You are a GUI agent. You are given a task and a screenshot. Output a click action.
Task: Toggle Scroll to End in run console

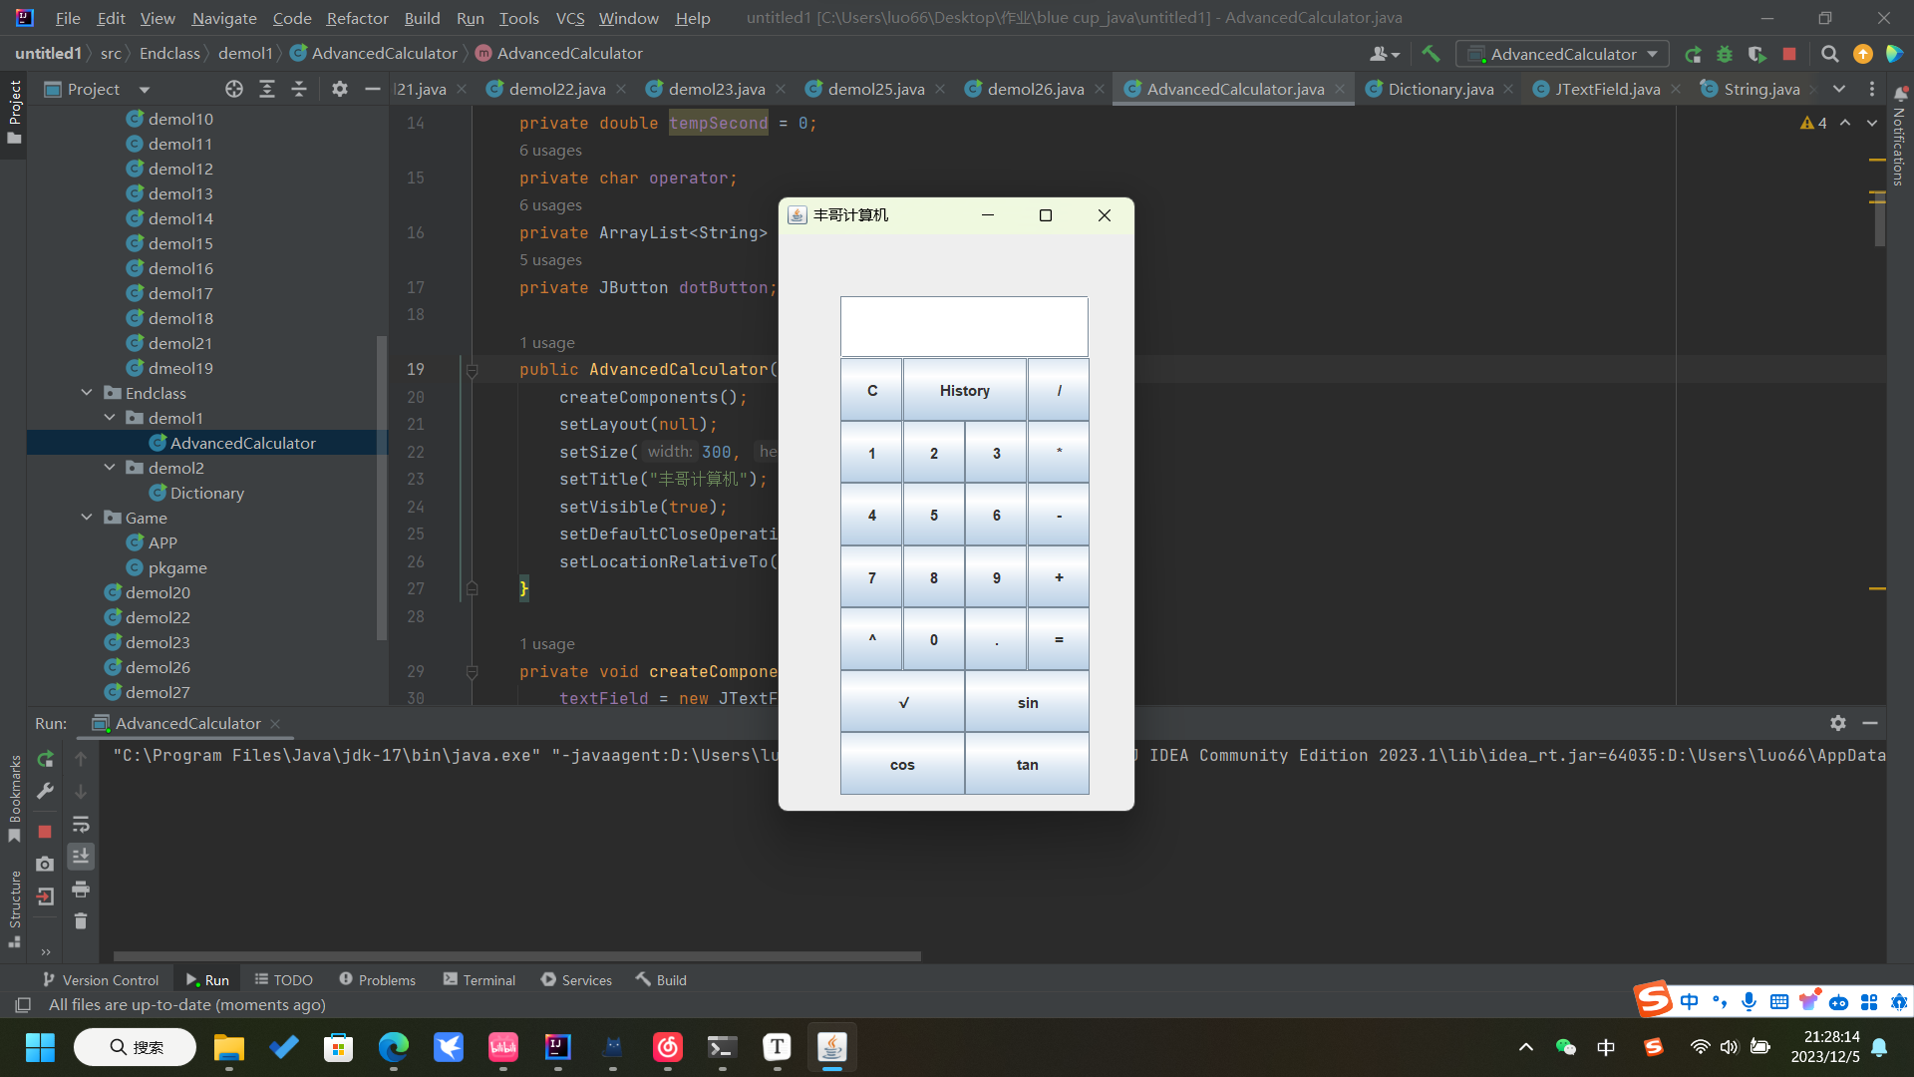pos(81,856)
